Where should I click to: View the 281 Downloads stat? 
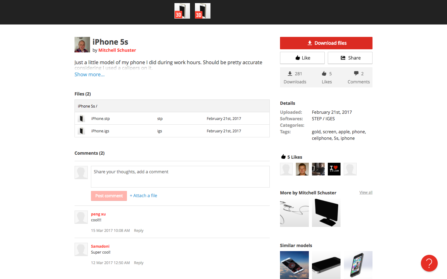(295, 77)
